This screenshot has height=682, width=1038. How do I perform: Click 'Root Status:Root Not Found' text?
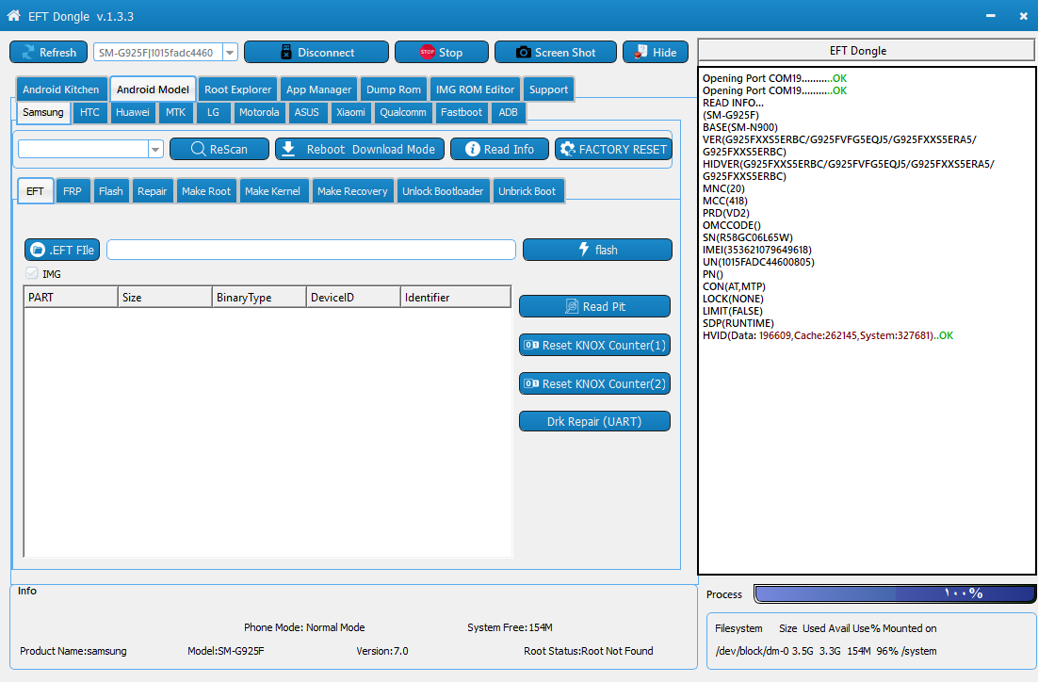pos(589,651)
